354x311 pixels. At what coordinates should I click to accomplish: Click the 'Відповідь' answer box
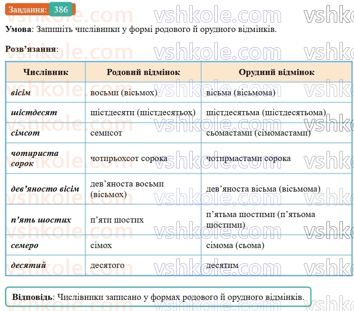158,297
